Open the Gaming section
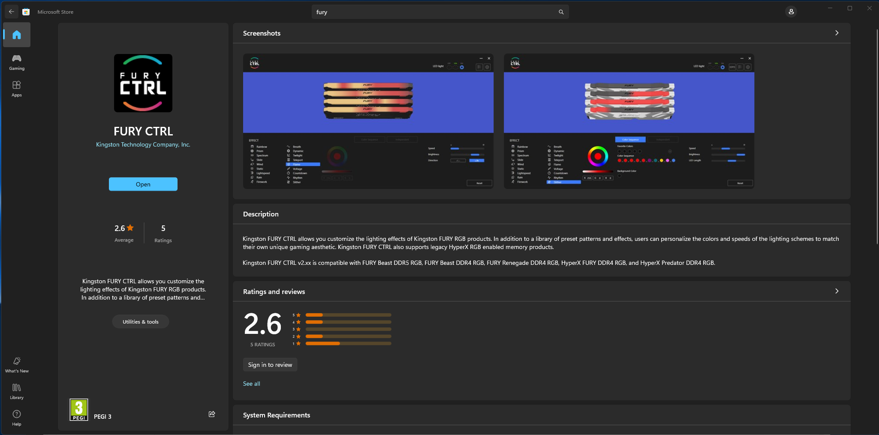The height and width of the screenshot is (435, 879). (17, 62)
